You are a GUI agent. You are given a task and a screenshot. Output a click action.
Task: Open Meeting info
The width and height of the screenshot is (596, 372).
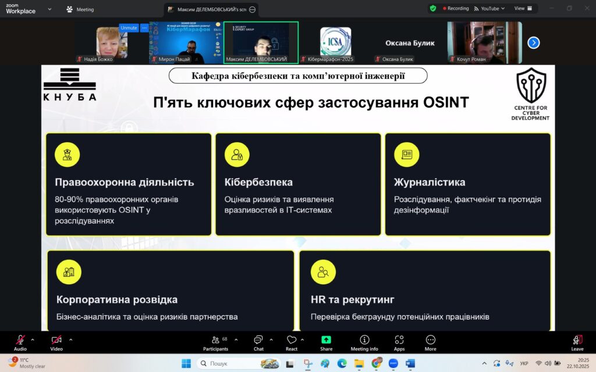tap(364, 342)
